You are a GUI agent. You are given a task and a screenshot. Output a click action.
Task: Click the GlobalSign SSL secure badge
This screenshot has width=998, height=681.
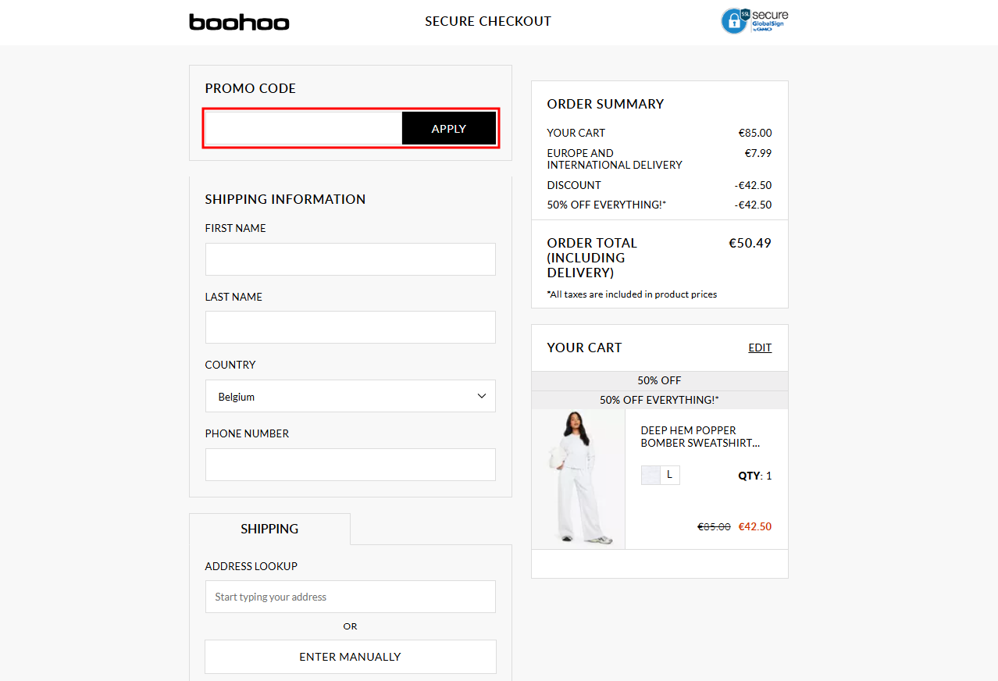[754, 21]
